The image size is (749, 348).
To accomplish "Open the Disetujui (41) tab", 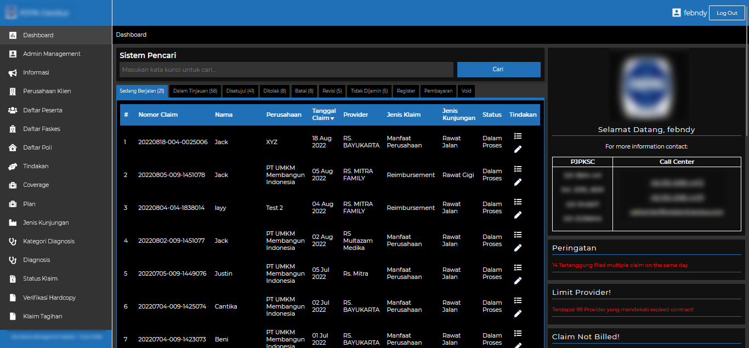I will [240, 91].
